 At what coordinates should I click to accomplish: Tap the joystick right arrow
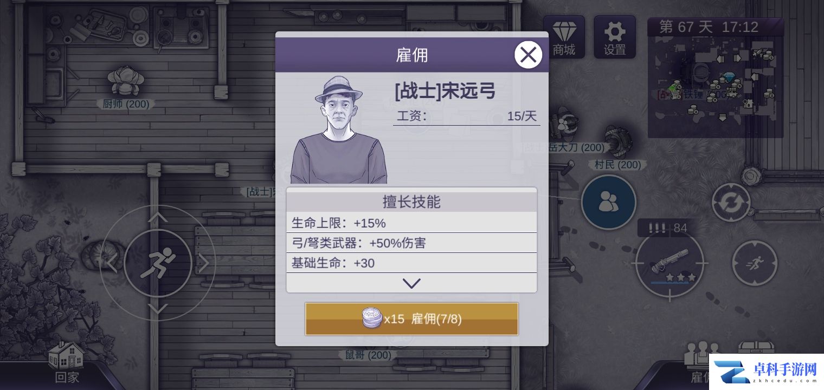point(204,263)
